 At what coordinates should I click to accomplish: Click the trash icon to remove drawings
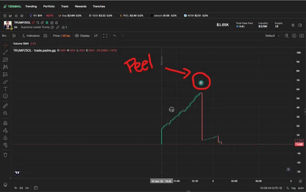point(5,155)
